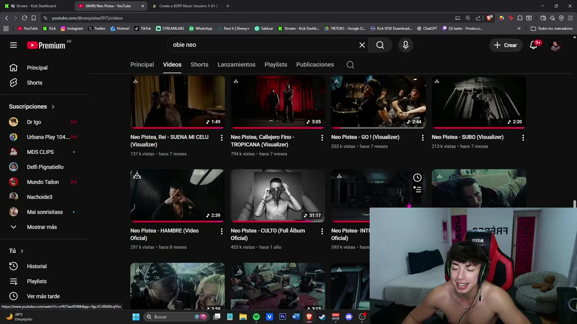Open the Brave Shields icon
The image size is (577, 324).
[x=490, y=18]
